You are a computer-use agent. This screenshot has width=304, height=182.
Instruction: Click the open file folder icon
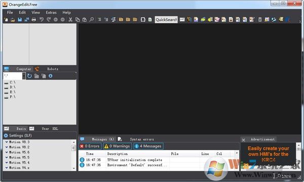pyautogui.click(x=13, y=20)
